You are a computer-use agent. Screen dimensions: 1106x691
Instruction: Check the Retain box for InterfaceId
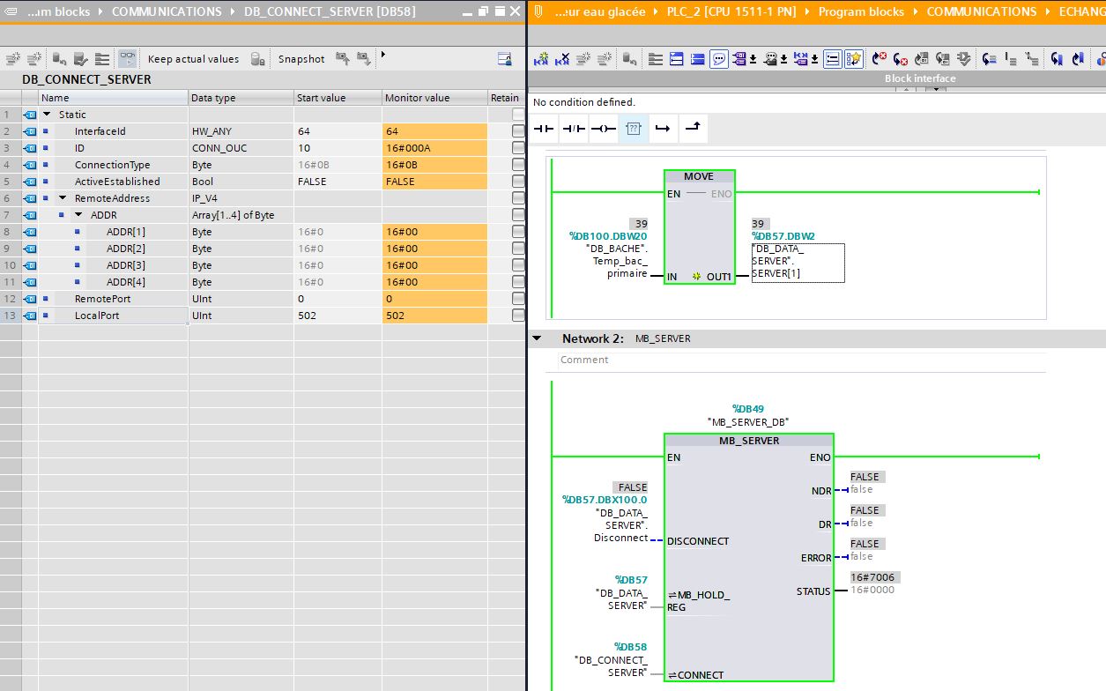(517, 131)
